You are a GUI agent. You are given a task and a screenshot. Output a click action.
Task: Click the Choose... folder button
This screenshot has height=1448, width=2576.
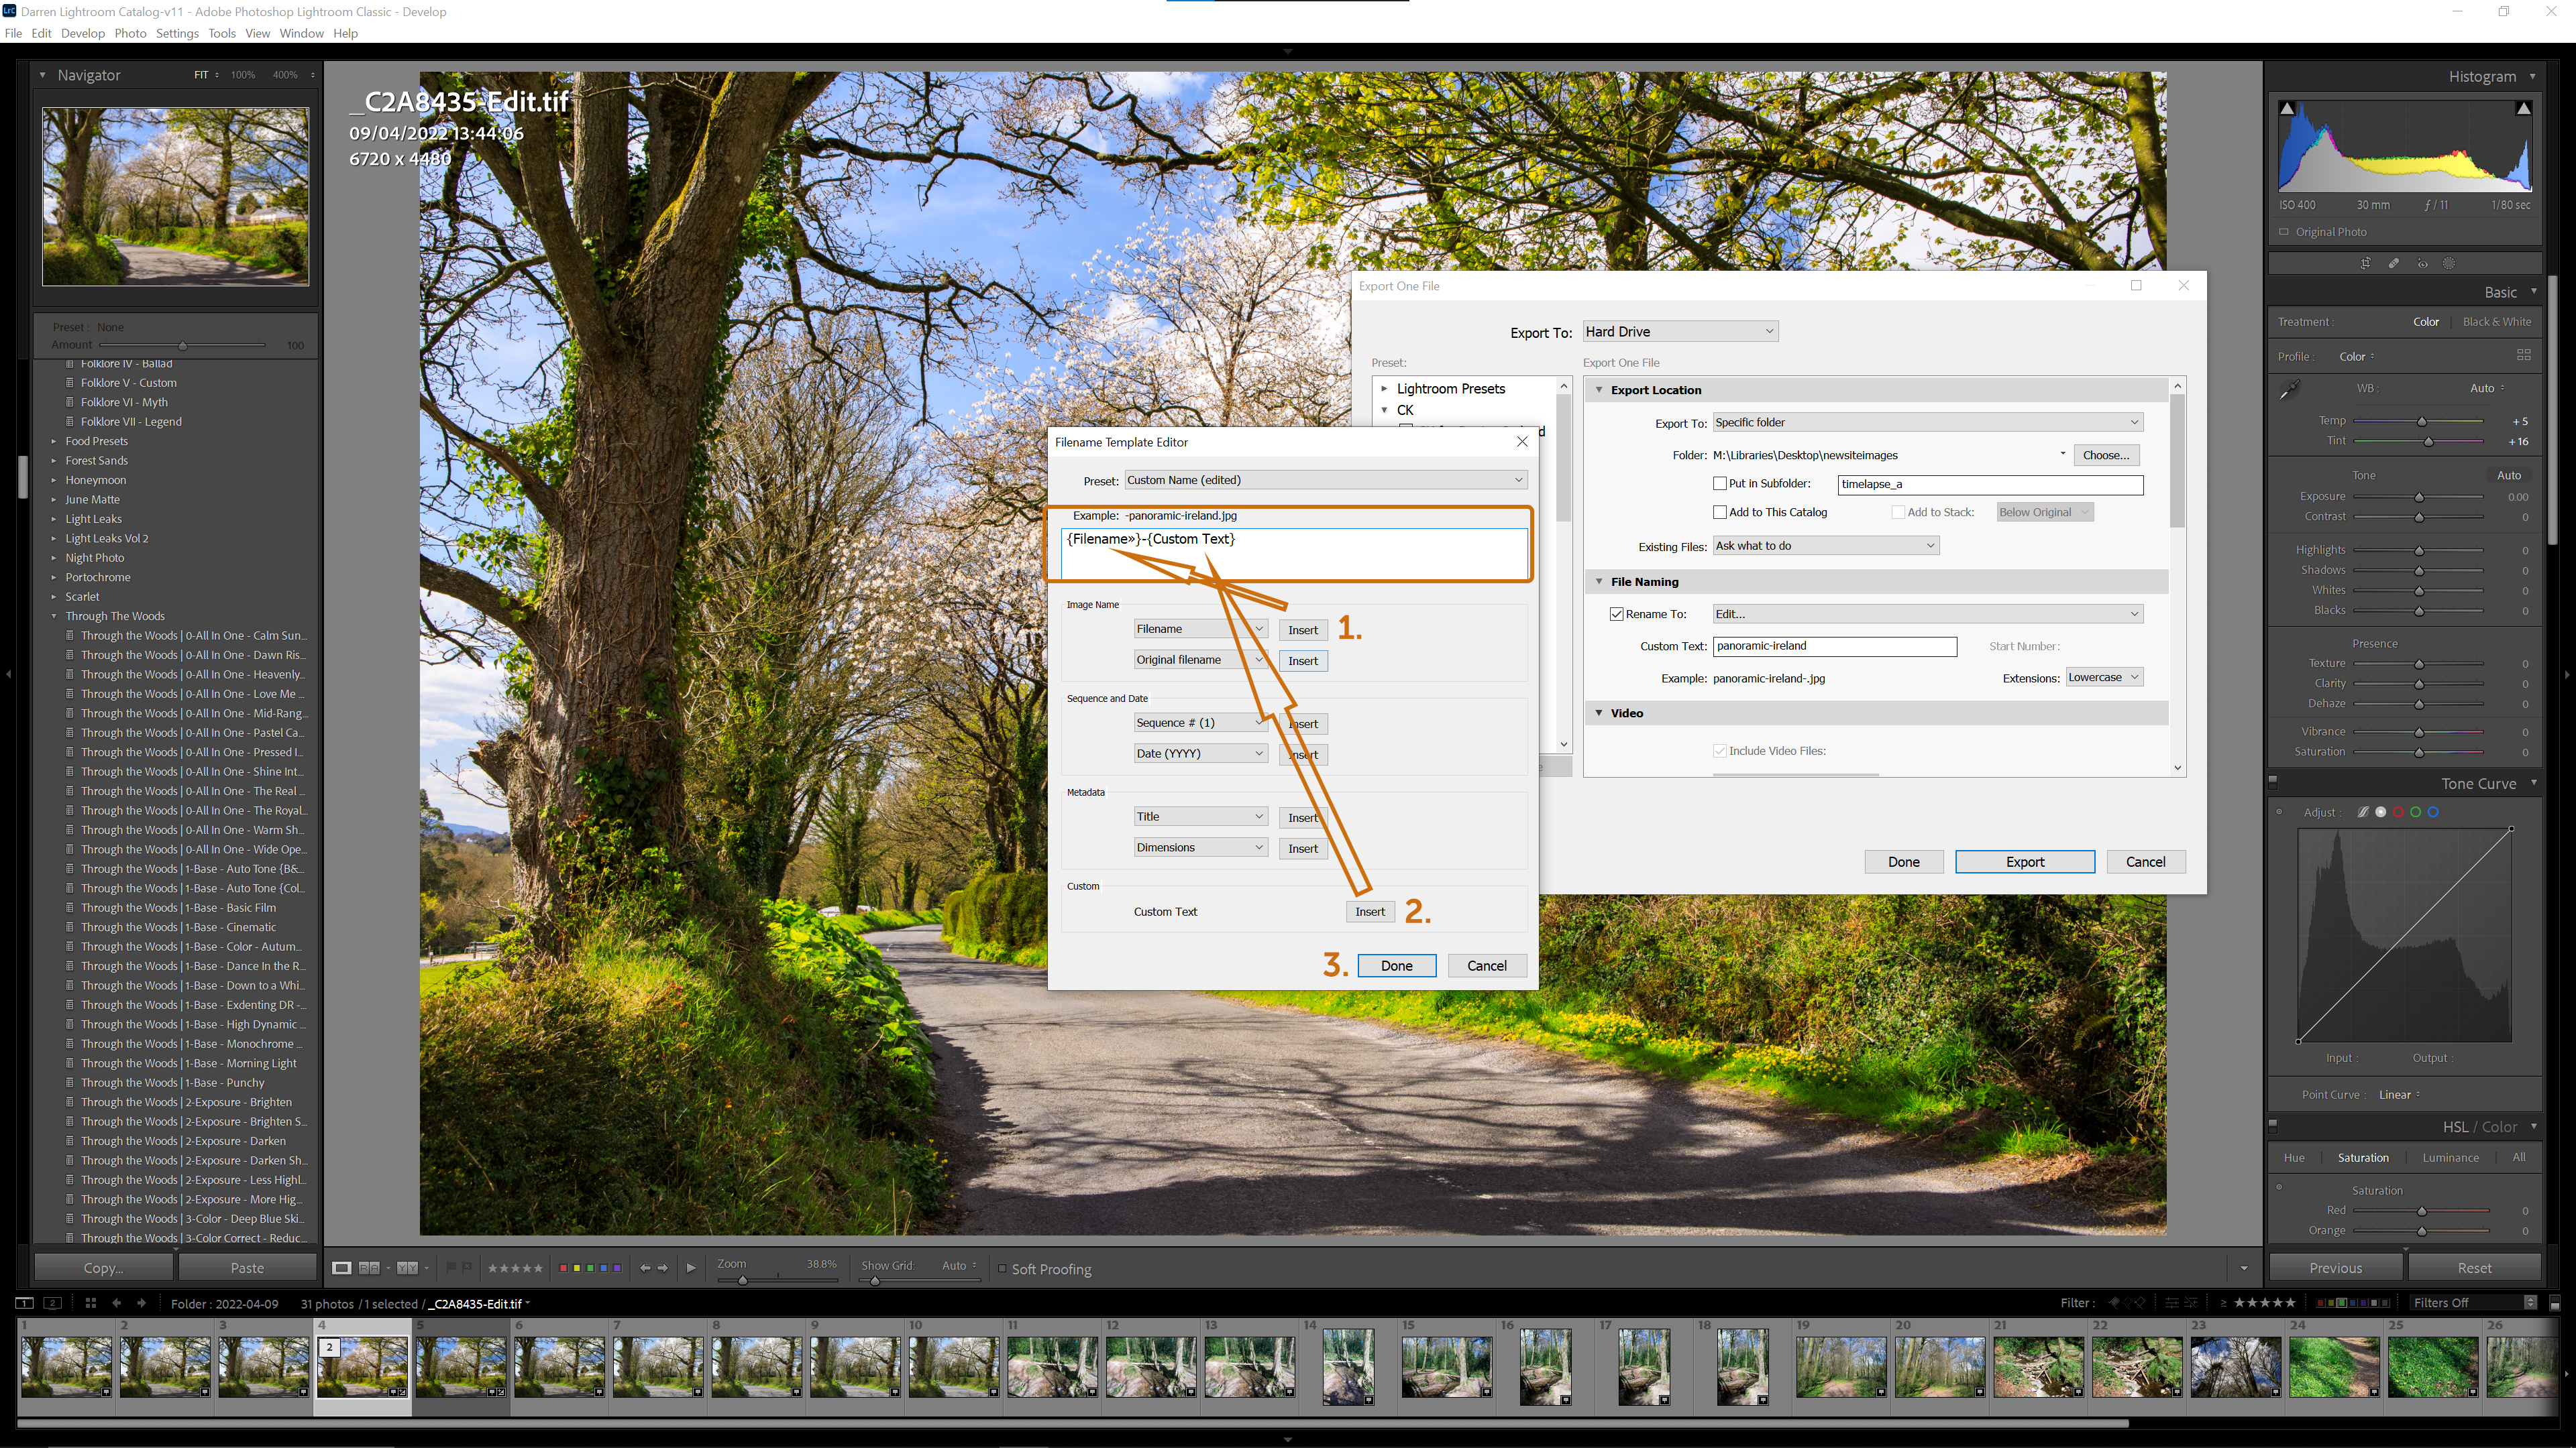2106,456
